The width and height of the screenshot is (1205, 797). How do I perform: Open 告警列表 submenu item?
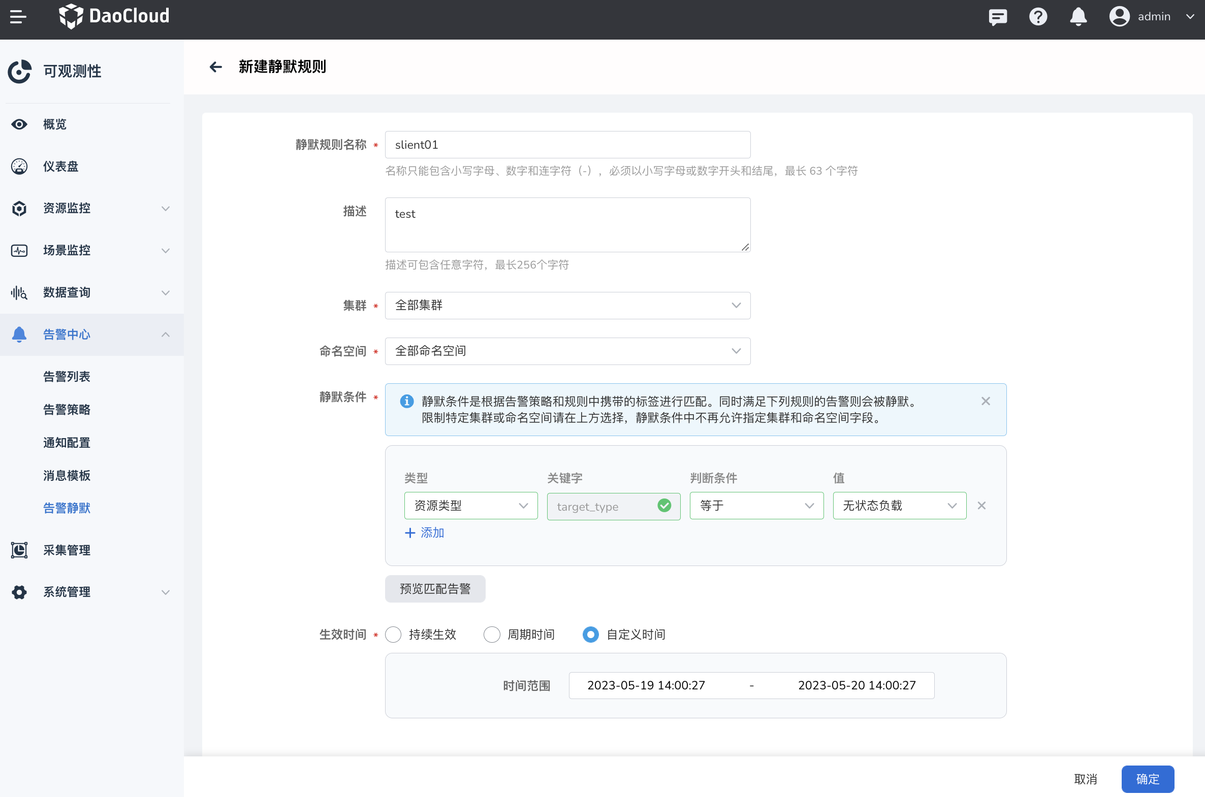coord(67,377)
